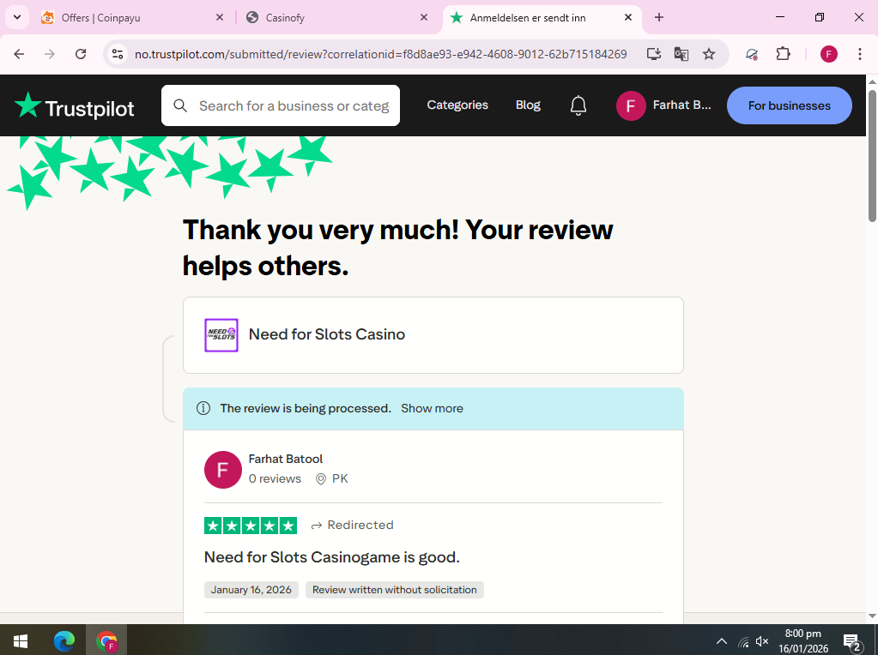Viewport: 878px width, 655px height.
Task: Open the Chrome profile avatar F
Action: pyautogui.click(x=829, y=54)
